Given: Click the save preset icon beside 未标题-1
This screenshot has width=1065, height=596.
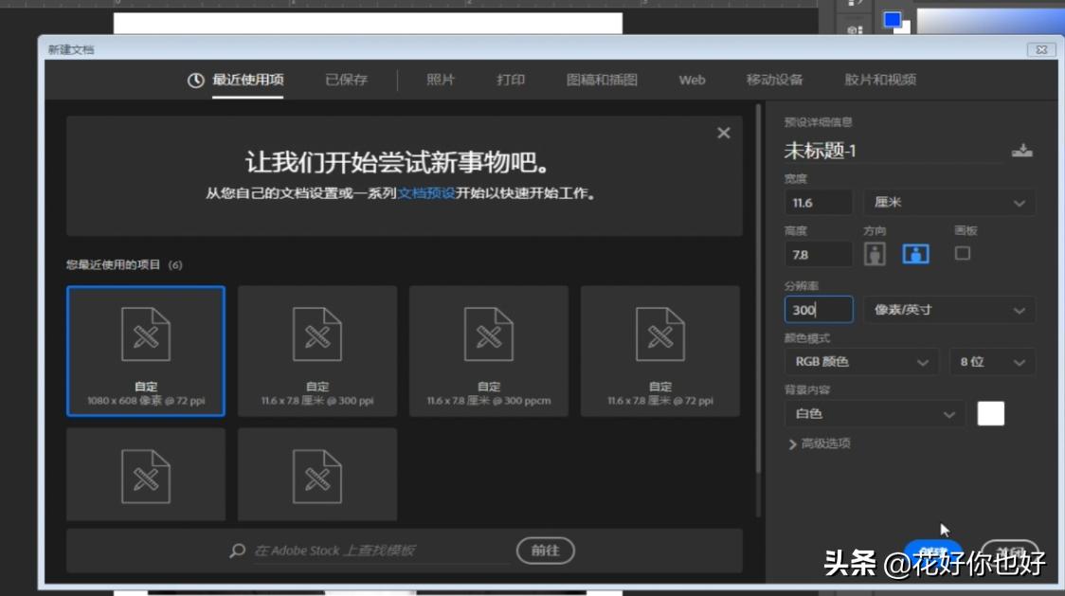Looking at the screenshot, I should [1023, 150].
